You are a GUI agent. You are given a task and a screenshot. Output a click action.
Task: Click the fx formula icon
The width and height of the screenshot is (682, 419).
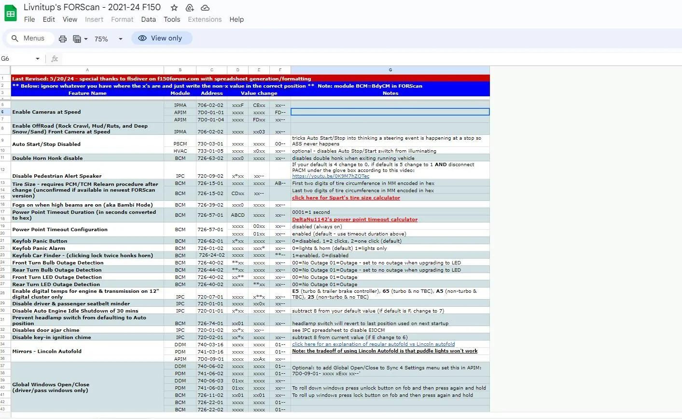coord(54,58)
